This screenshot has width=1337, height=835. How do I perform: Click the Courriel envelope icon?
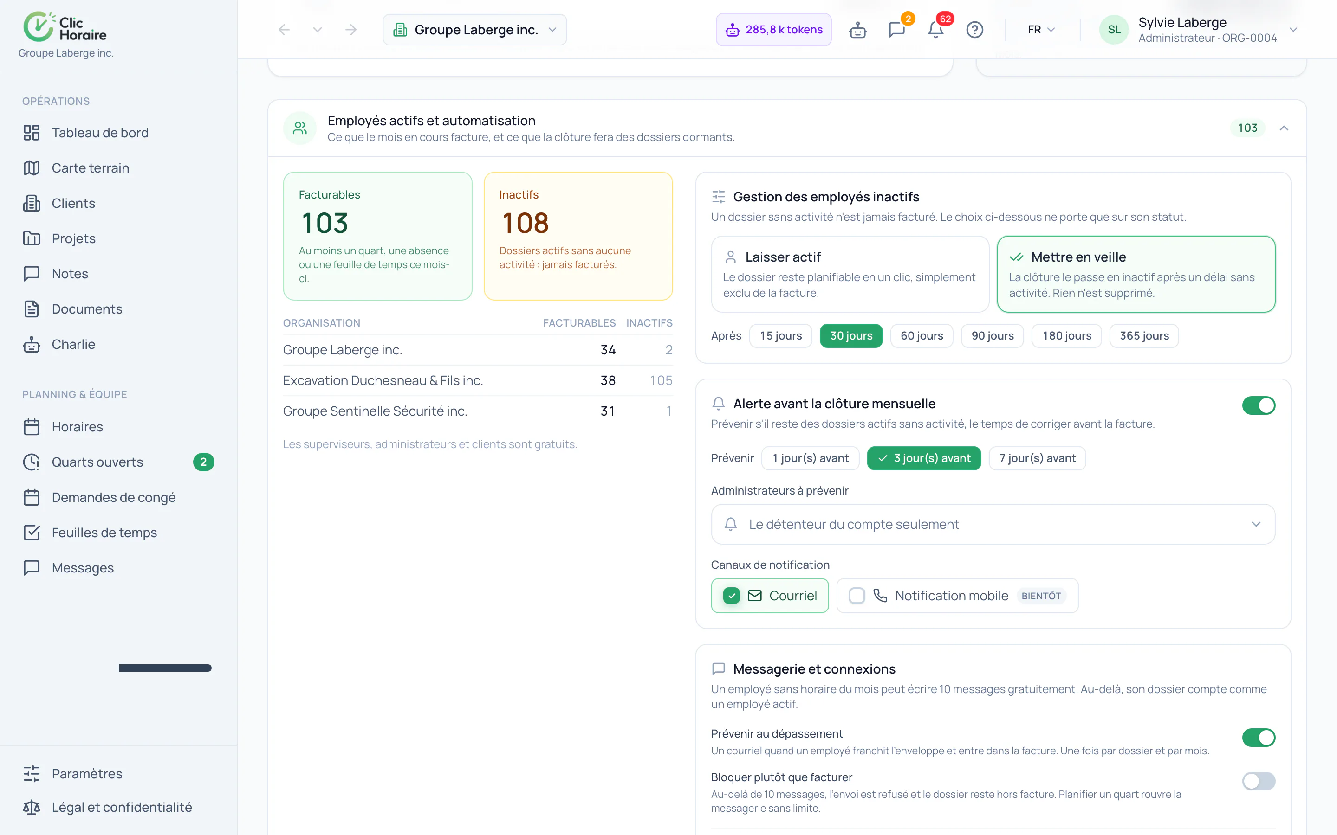pos(755,596)
